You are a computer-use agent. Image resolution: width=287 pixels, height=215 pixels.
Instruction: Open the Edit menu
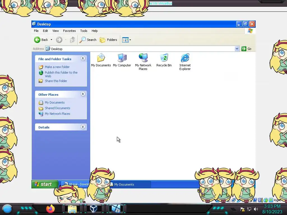coord(45,31)
